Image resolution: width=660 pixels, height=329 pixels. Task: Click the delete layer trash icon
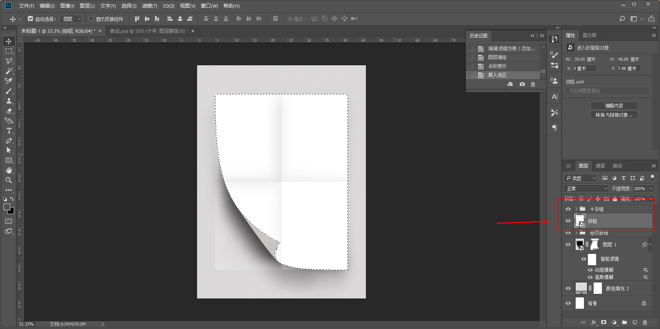(645, 323)
